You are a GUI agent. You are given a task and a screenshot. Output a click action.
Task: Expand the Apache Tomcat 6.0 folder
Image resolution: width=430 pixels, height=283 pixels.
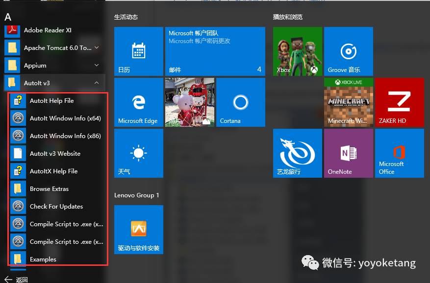[x=97, y=47]
